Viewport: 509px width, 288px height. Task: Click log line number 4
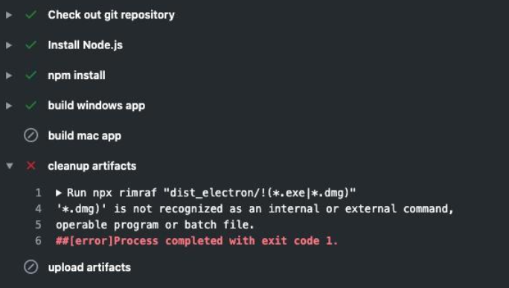tap(38, 209)
